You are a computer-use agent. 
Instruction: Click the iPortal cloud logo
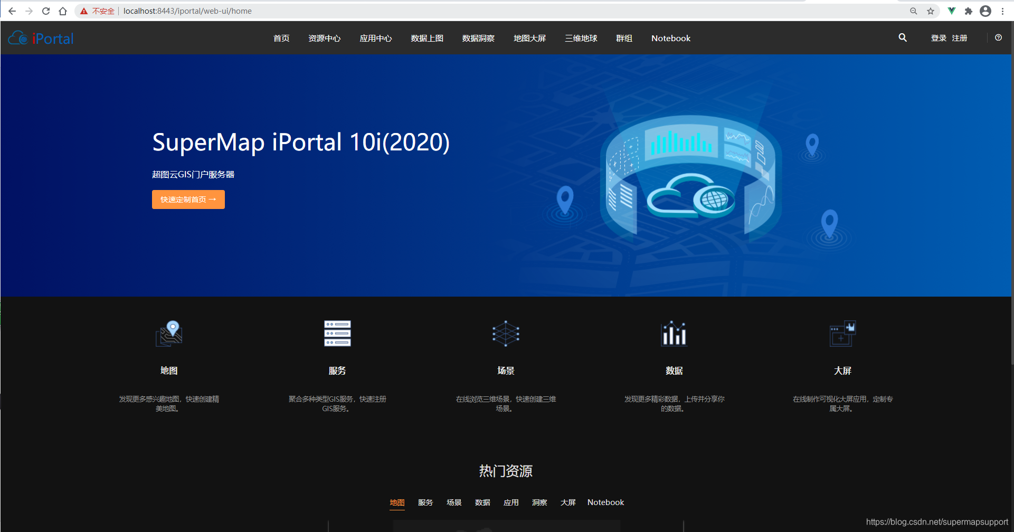click(x=41, y=38)
